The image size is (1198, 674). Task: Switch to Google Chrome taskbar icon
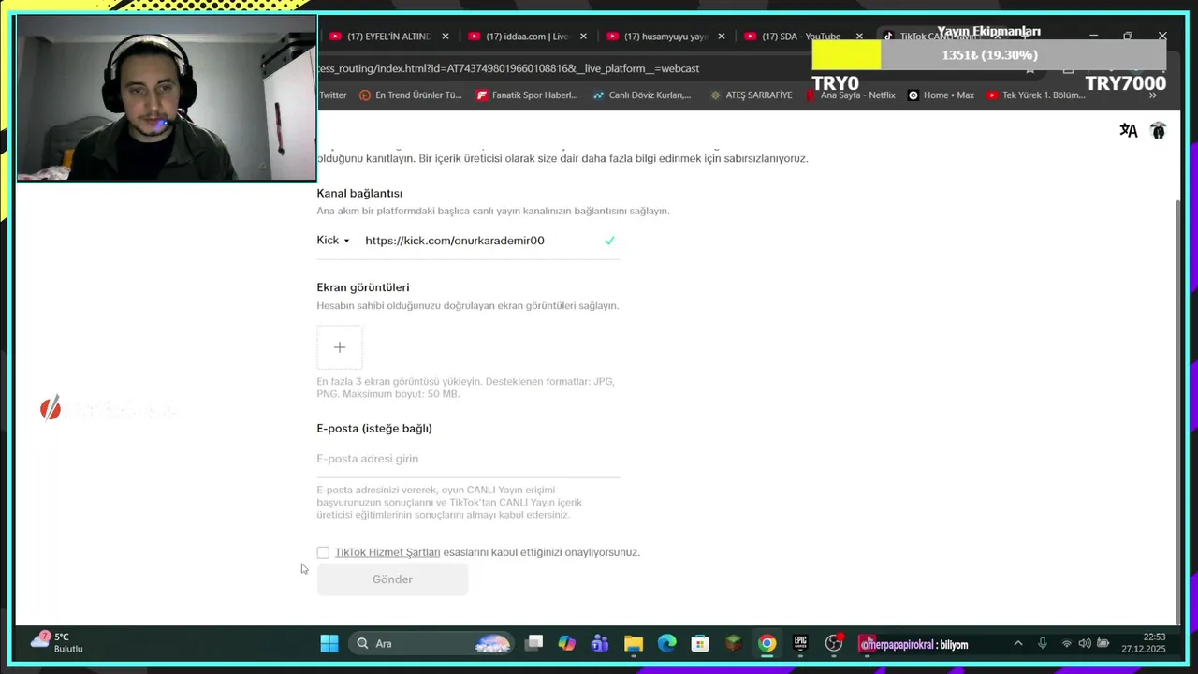pyautogui.click(x=767, y=643)
